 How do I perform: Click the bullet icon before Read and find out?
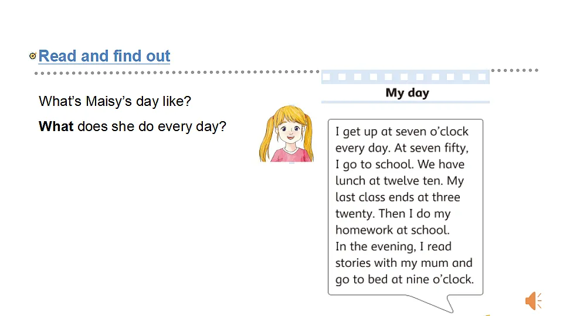click(33, 56)
